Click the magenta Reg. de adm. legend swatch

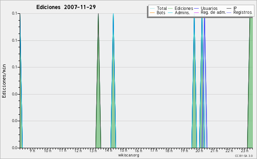[196, 12]
